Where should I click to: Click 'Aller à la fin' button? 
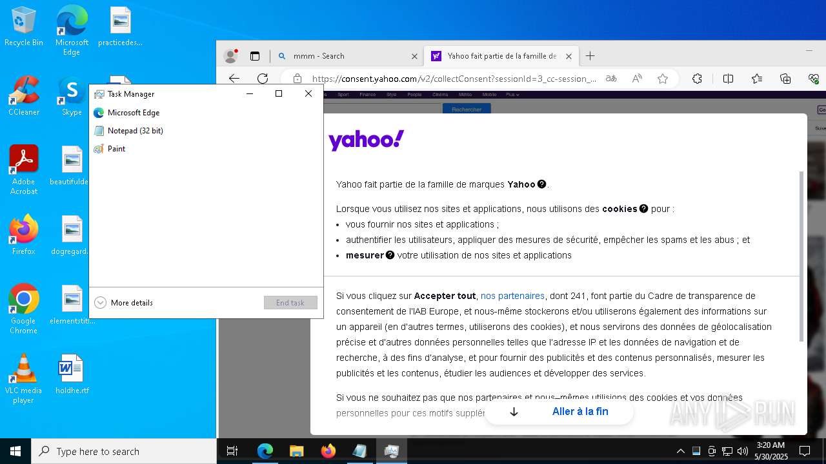[x=559, y=412]
